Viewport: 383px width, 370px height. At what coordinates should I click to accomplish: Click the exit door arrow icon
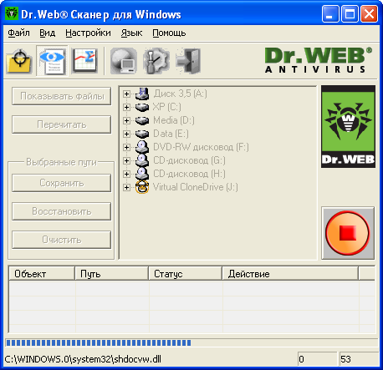click(x=189, y=61)
